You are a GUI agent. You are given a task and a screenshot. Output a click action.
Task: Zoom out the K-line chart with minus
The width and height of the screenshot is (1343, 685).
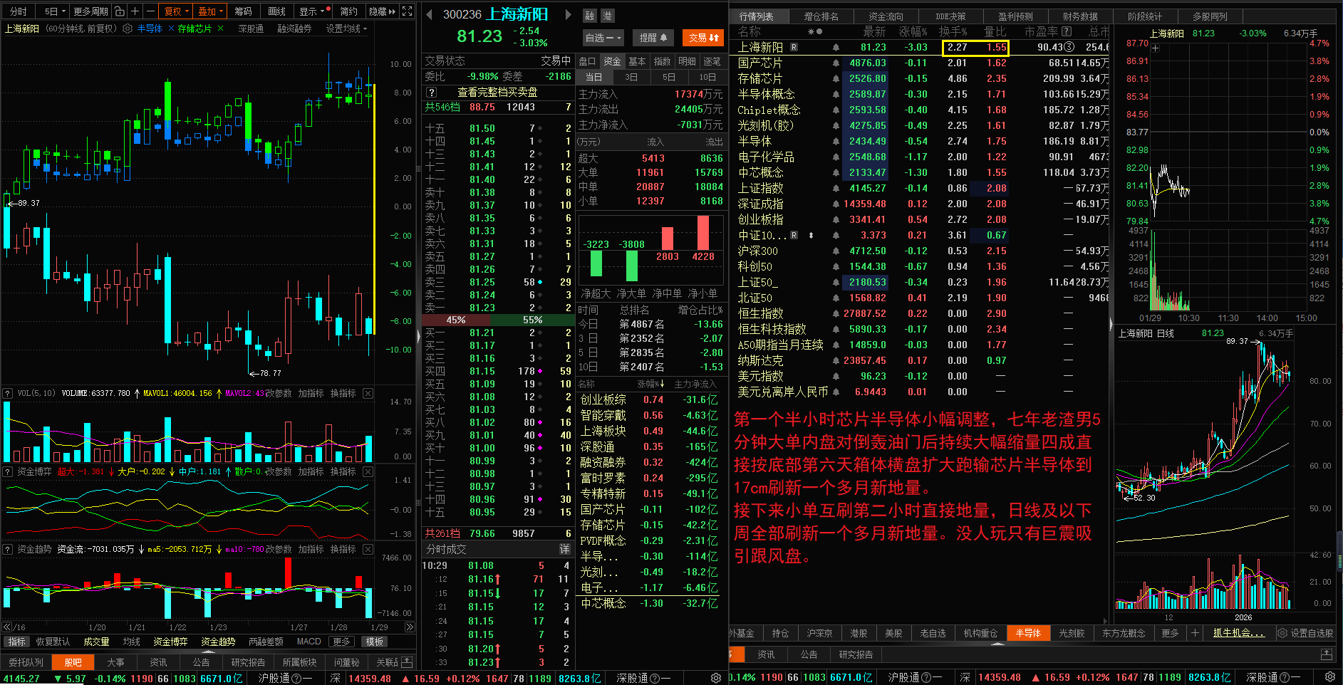(x=150, y=11)
